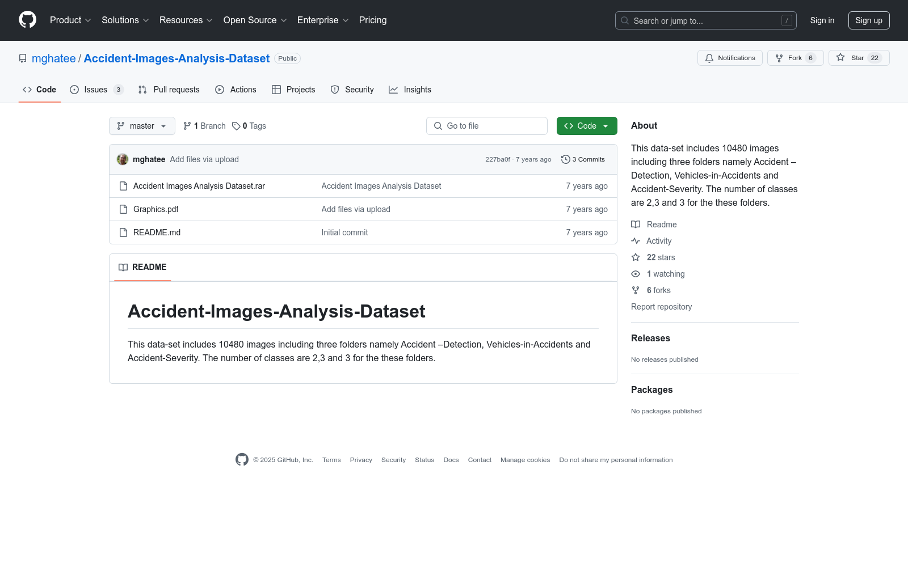Click the Pricing link
Image resolution: width=908 pixels, height=567 pixels.
pos(373,20)
